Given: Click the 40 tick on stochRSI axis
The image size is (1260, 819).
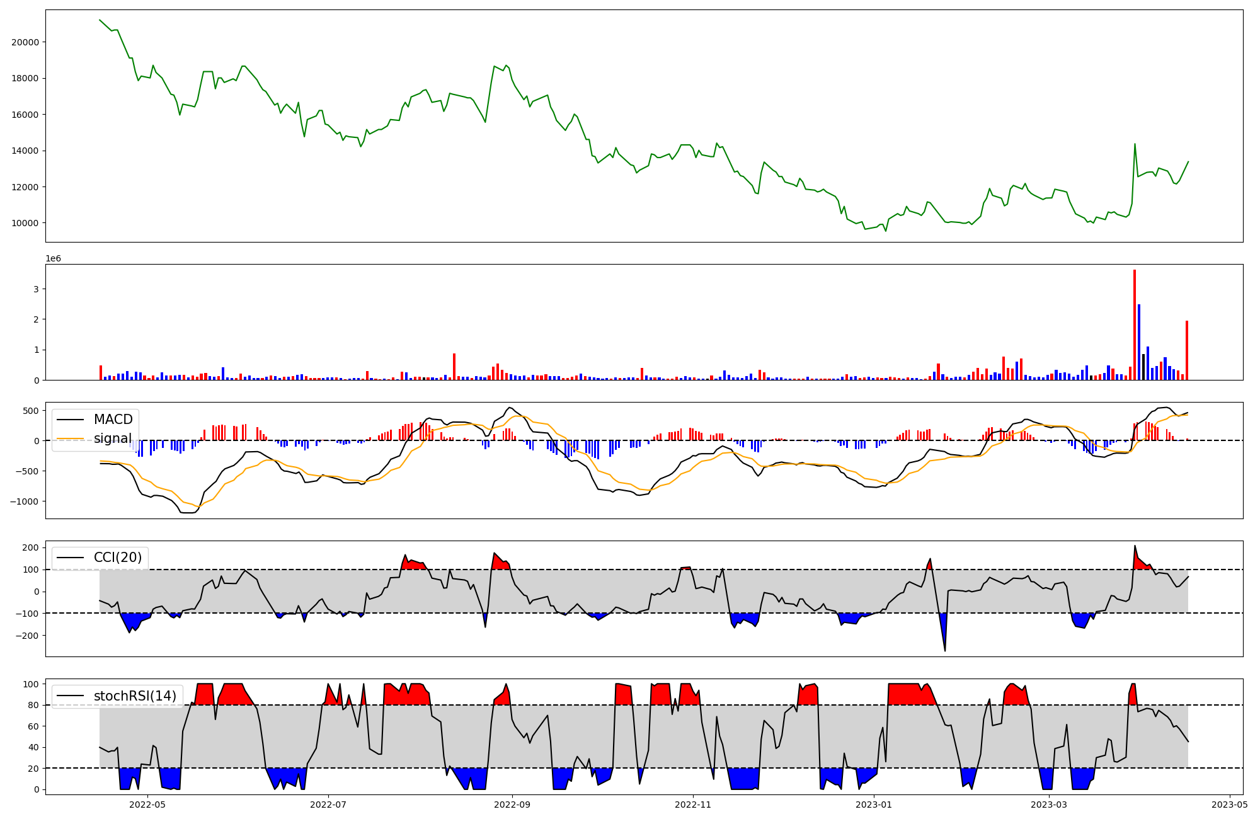Looking at the screenshot, I should point(33,748).
